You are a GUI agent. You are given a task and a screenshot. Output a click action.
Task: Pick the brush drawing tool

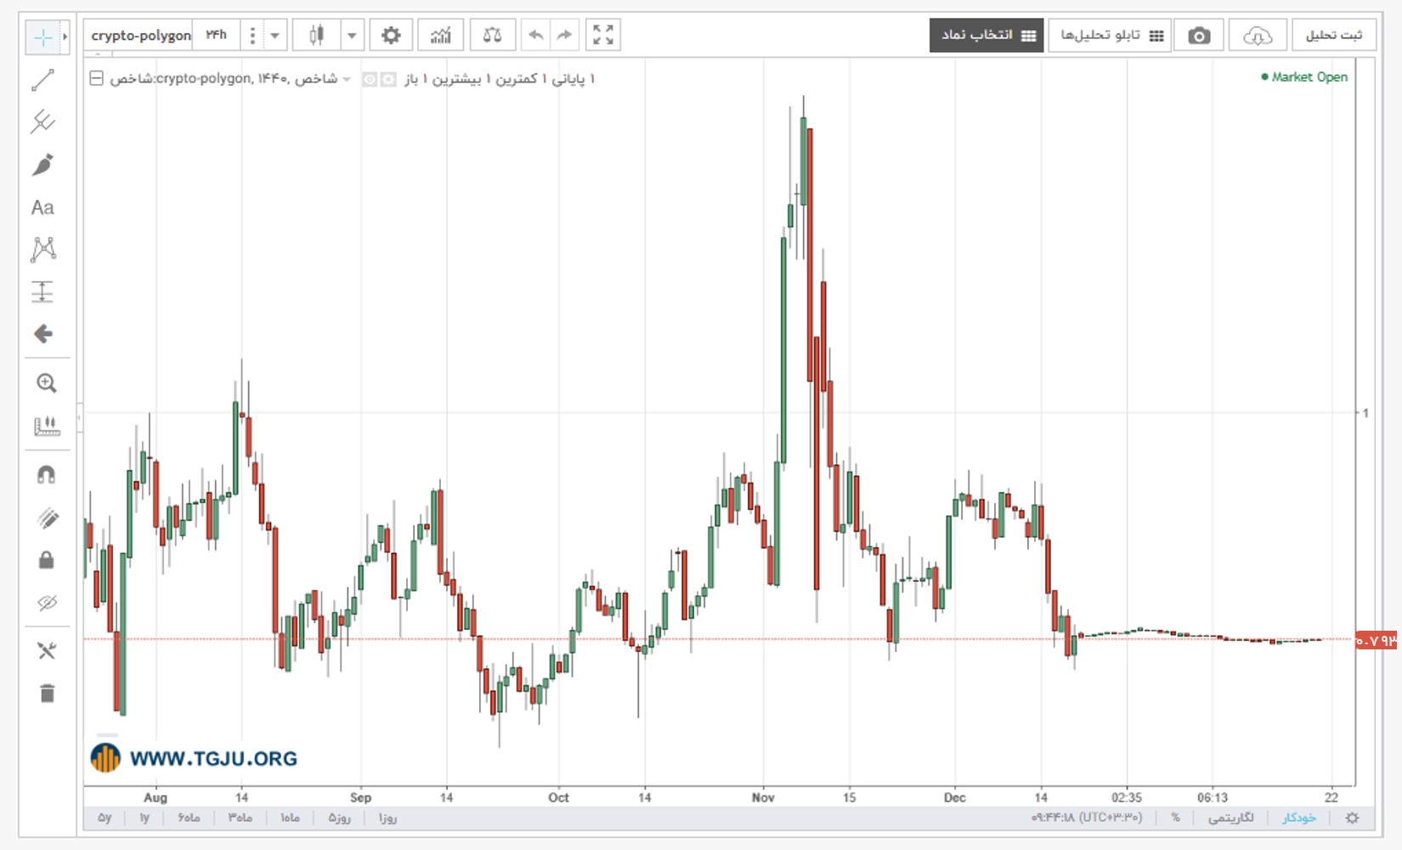42,164
